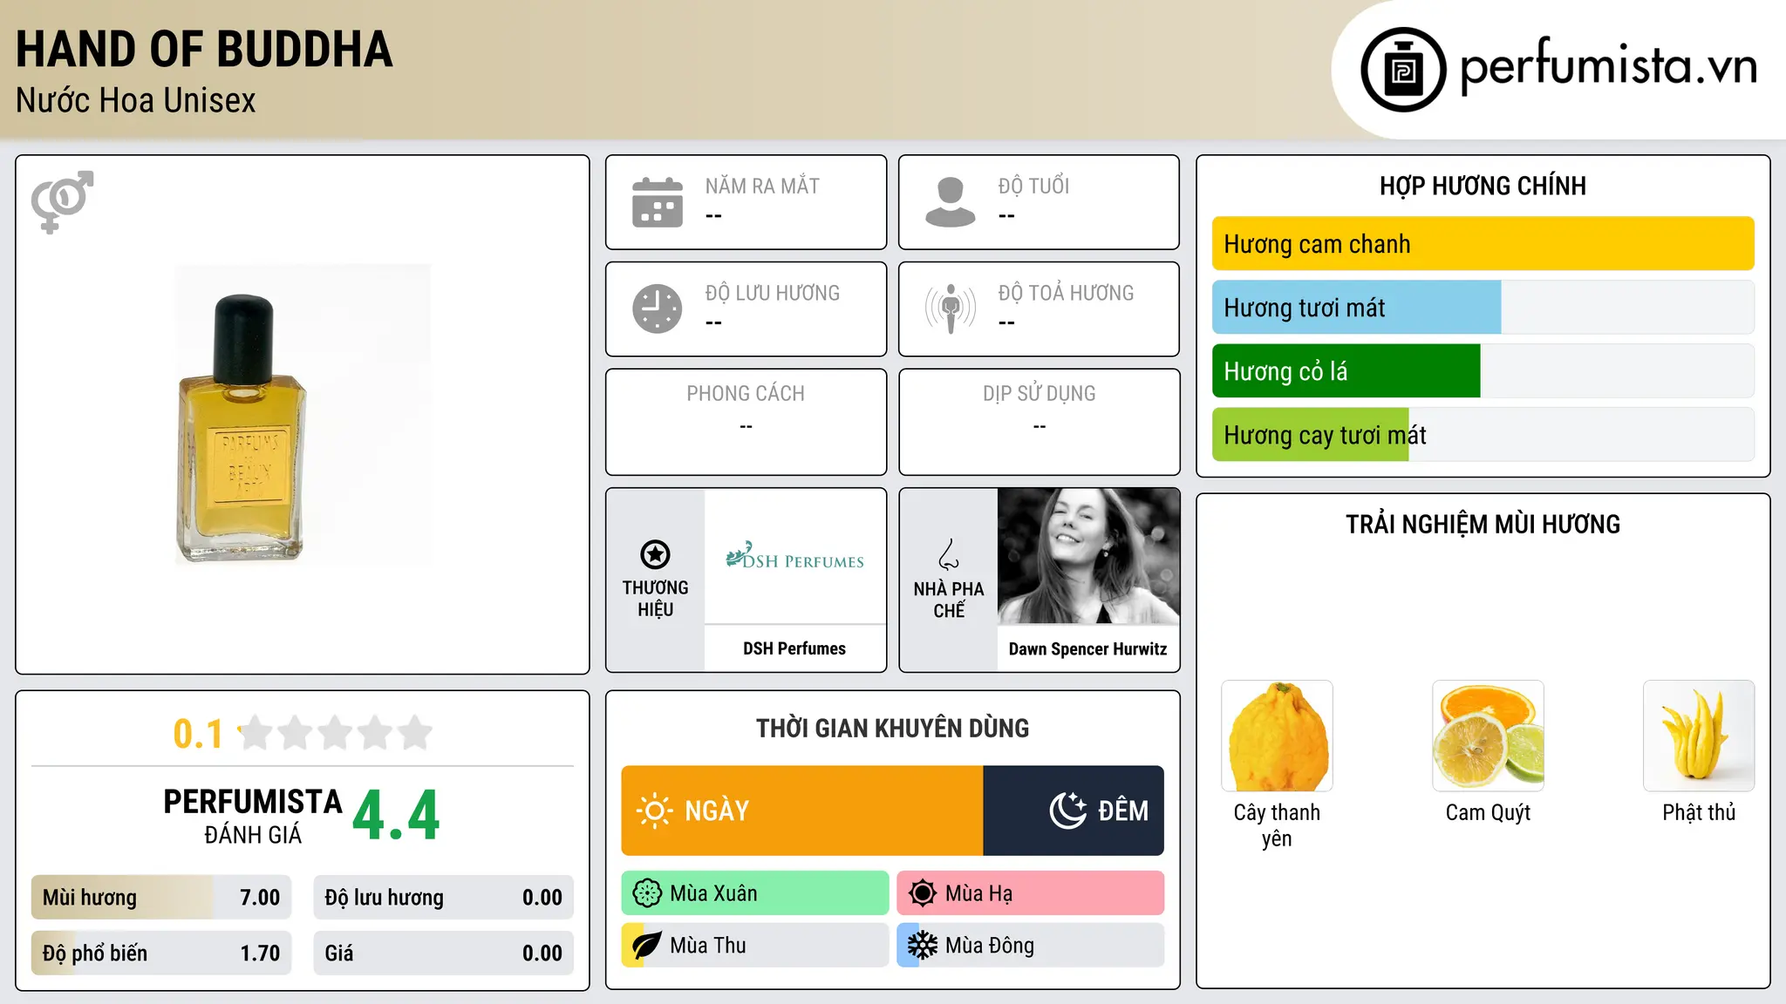This screenshot has height=1004, width=1786.
Task: Select the Cam Quýt note image
Action: (x=1488, y=736)
